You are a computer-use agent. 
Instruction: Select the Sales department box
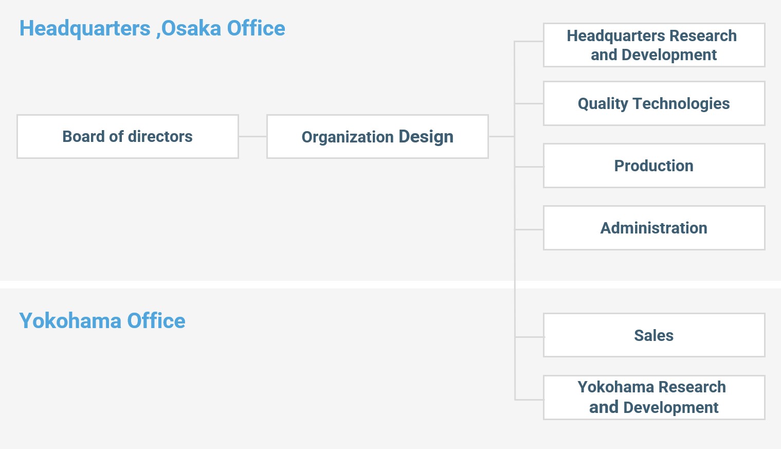[653, 335]
